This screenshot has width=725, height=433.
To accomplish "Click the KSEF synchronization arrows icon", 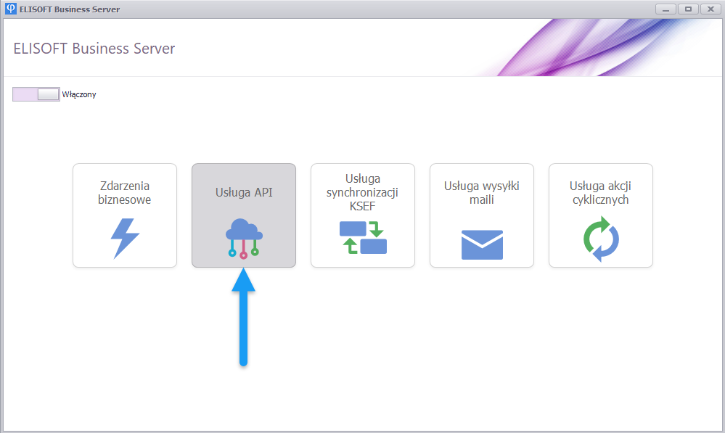I will (363, 237).
